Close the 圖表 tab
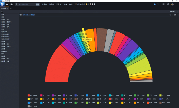Image resolution: width=179 pixels, height=108 pixels. coord(8,8)
